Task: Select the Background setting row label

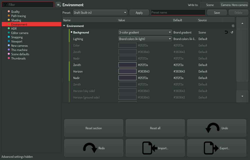Action: tap(81, 32)
